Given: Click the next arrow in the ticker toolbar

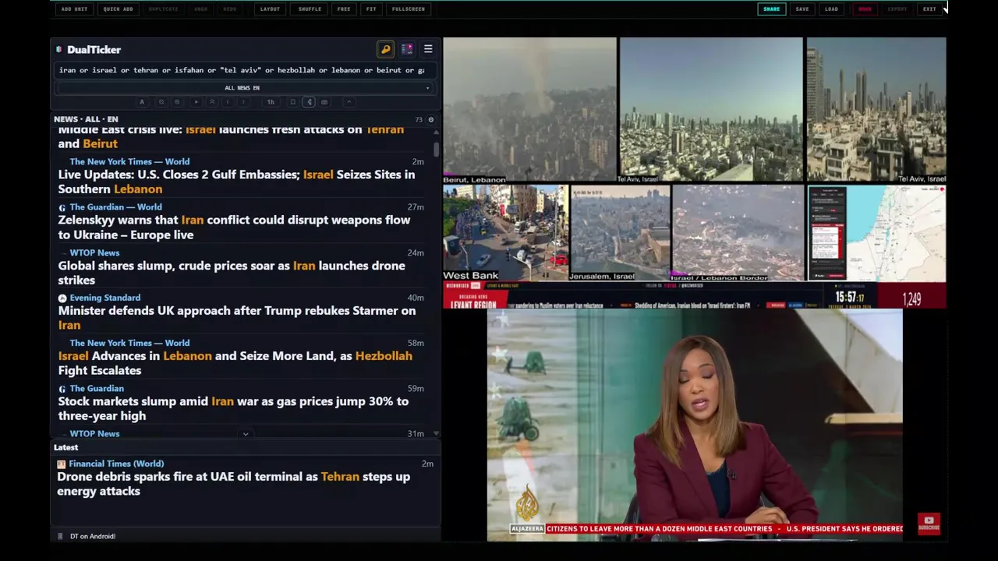Looking at the screenshot, I should coord(243,102).
